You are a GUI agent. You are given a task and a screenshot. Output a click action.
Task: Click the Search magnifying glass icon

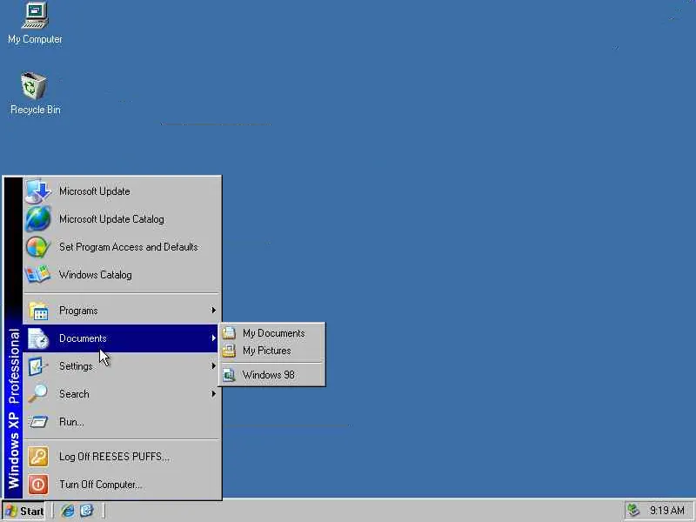38,394
